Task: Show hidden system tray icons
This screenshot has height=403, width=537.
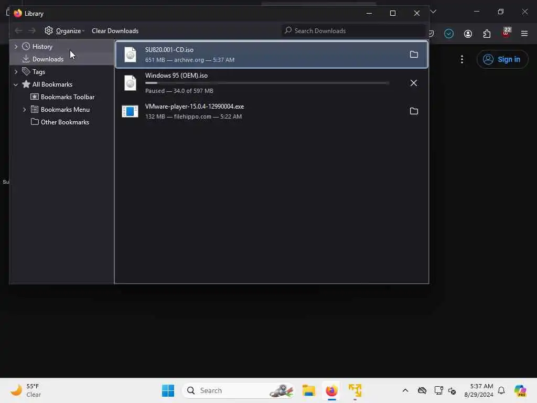Action: pos(405,390)
